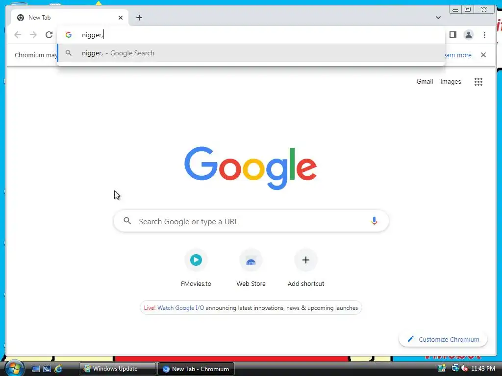Minimize the Chromium window
Image resolution: width=502 pixels, height=376 pixels.
[x=455, y=10]
